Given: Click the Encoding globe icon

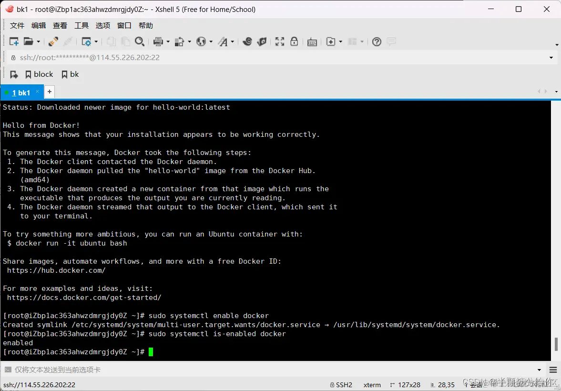Looking at the screenshot, I should [201, 41].
